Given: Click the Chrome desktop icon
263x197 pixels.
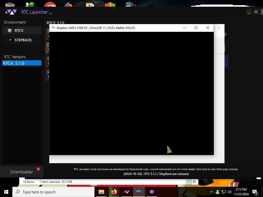Looking at the screenshot, I should coord(50,4).
